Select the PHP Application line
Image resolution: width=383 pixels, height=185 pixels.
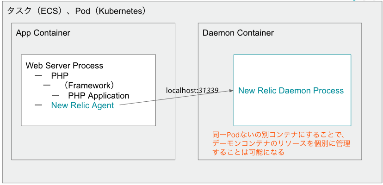[99, 96]
